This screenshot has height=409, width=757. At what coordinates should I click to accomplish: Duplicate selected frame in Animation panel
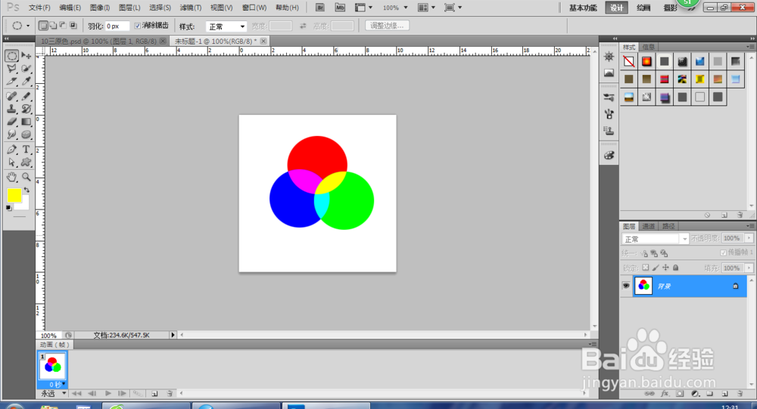[154, 394]
